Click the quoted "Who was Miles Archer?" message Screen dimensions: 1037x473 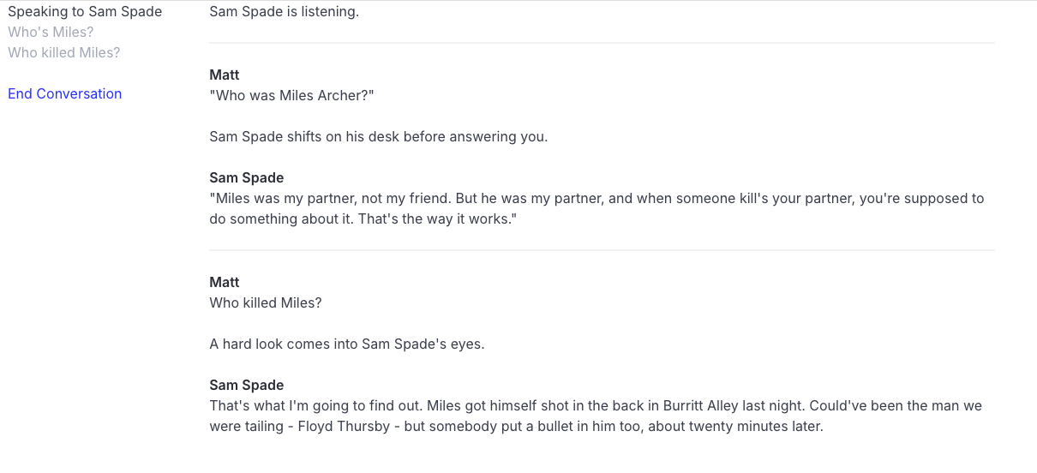(291, 96)
